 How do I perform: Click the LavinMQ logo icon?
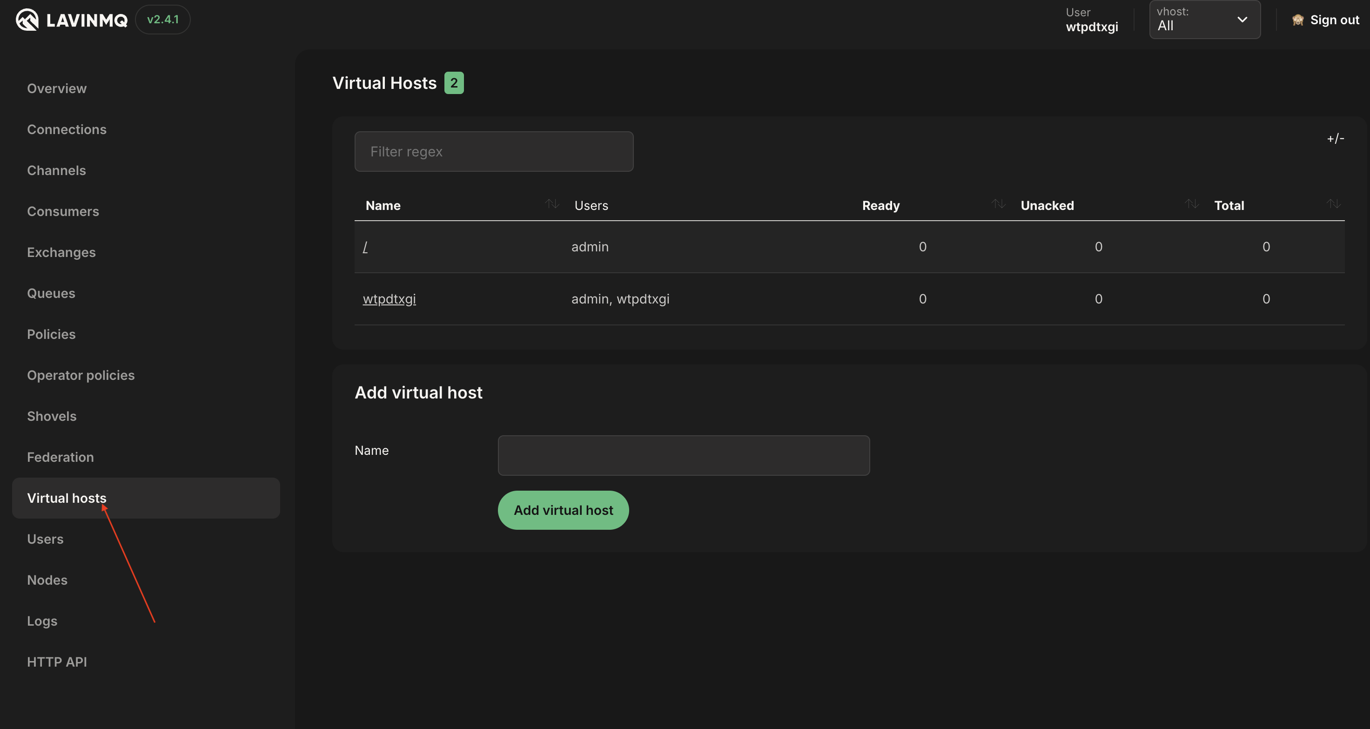[x=27, y=20]
